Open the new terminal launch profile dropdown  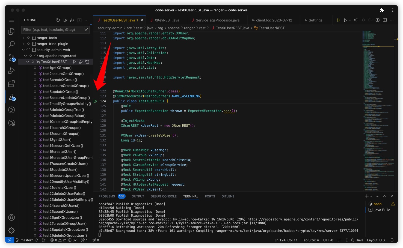371,196
